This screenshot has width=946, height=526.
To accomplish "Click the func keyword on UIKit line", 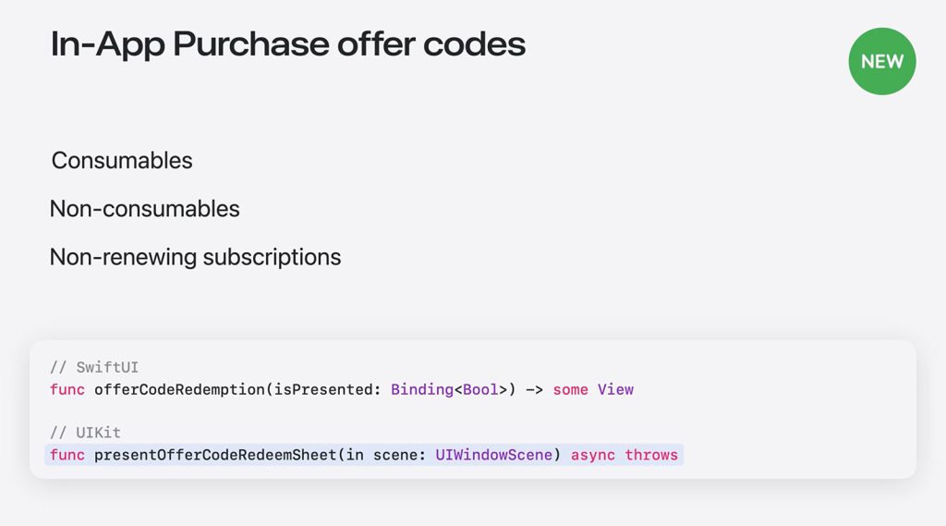I will point(67,455).
